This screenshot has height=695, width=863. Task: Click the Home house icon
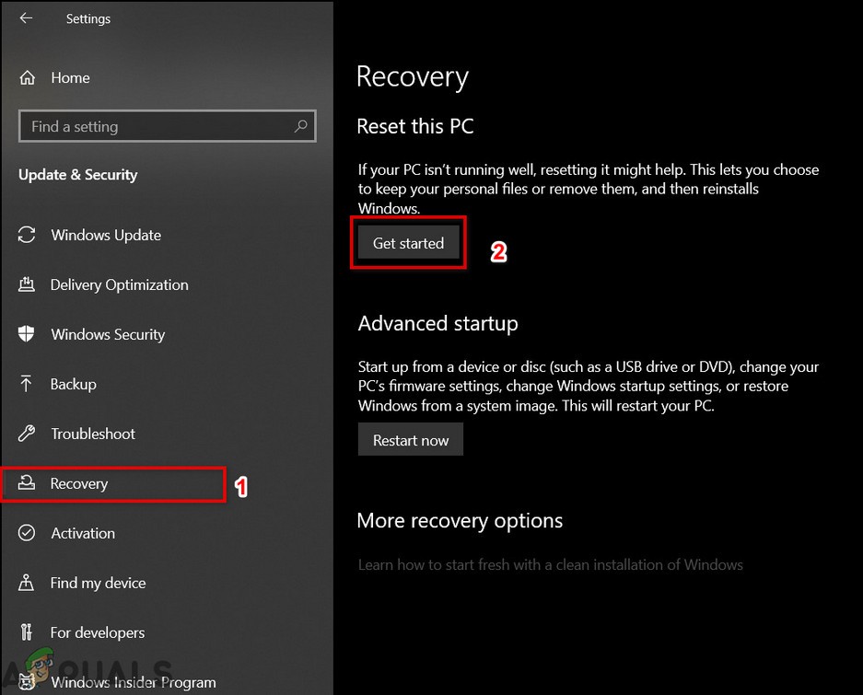[28, 78]
